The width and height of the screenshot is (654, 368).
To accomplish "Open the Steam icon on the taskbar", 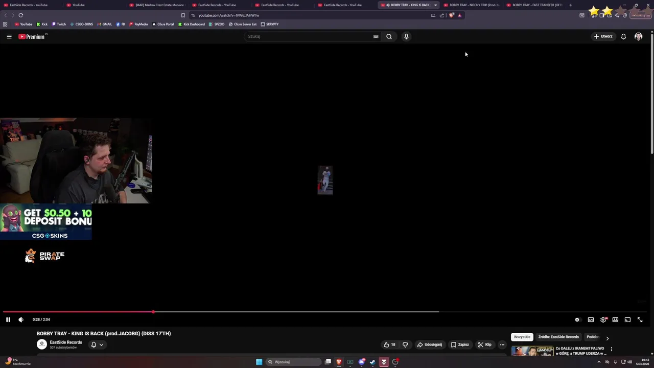I will (372, 362).
